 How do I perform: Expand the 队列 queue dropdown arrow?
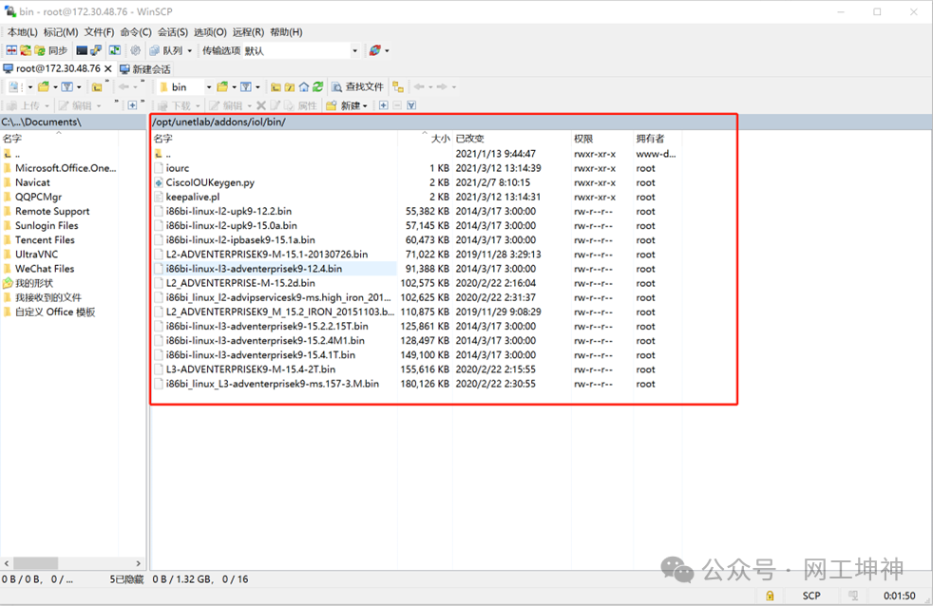[190, 51]
